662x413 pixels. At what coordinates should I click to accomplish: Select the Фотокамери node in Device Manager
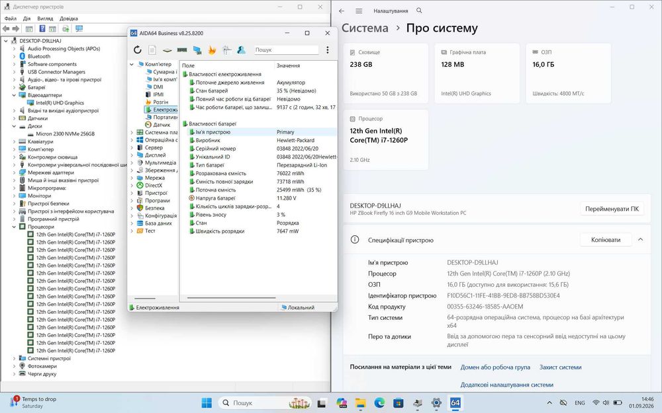tap(42, 366)
